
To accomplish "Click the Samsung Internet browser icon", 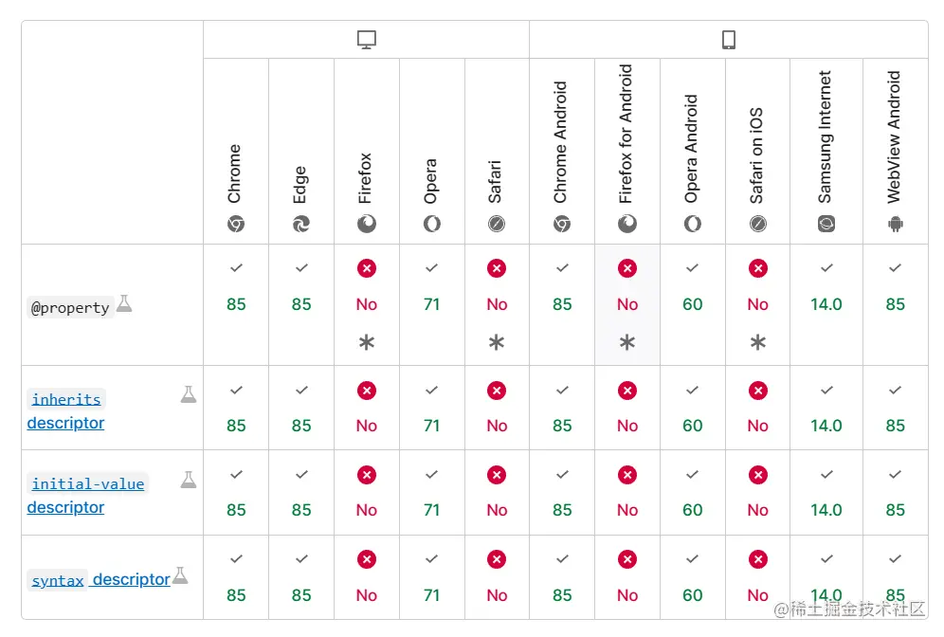I will pyautogui.click(x=826, y=225).
